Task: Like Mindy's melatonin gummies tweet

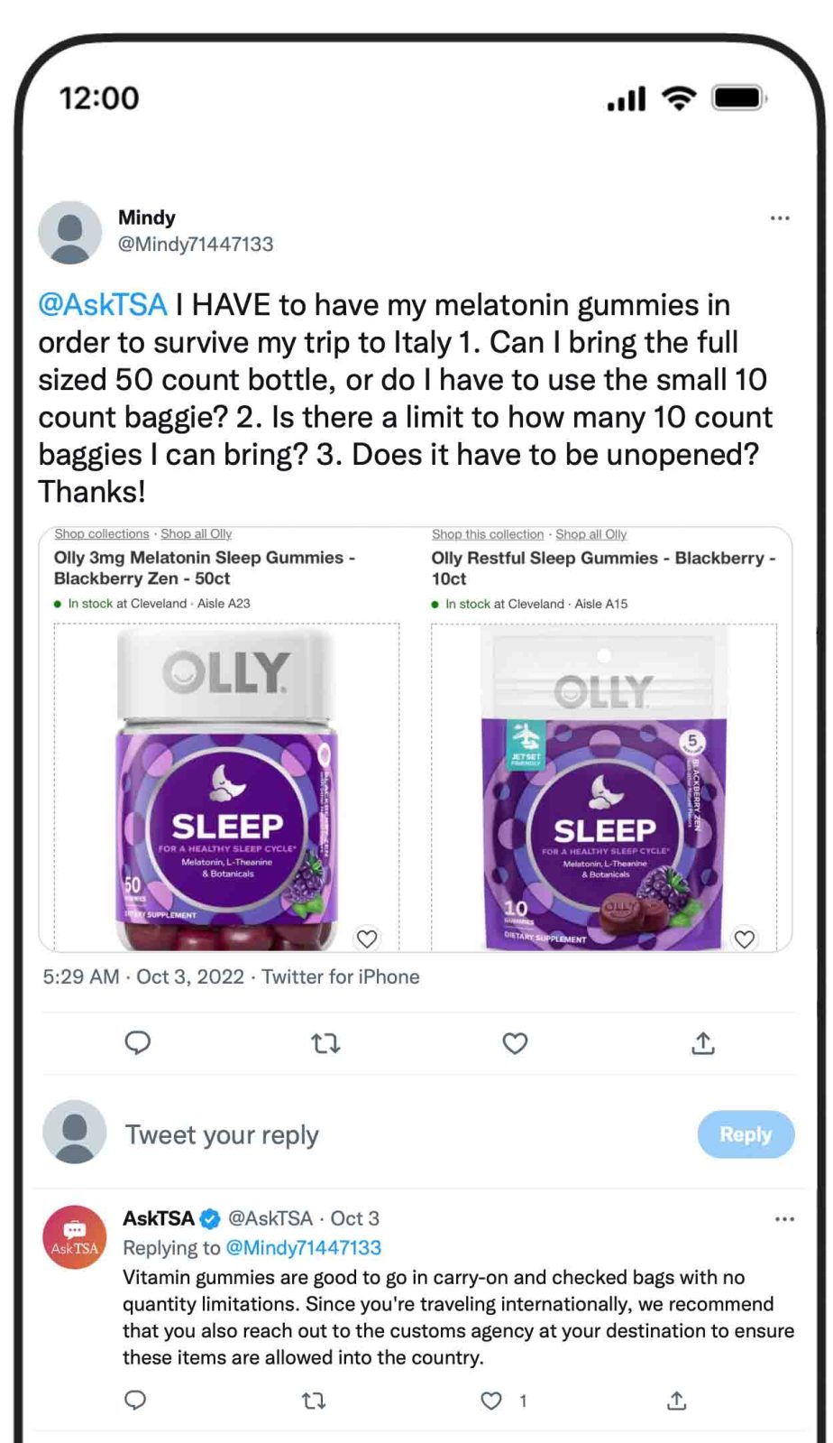Action: 515,1043
